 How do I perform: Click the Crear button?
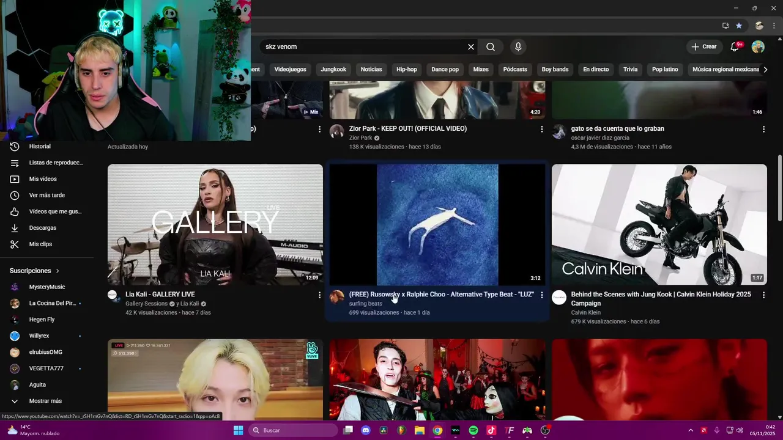[x=704, y=46]
